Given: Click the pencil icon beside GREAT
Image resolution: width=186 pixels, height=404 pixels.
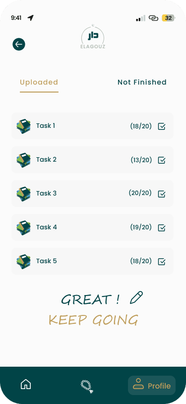Looking at the screenshot, I should pos(136,298).
